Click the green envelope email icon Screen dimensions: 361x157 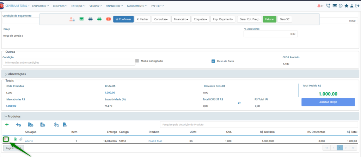[81, 19]
